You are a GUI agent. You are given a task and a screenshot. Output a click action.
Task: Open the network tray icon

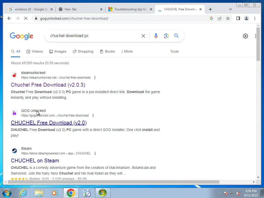tap(232, 193)
